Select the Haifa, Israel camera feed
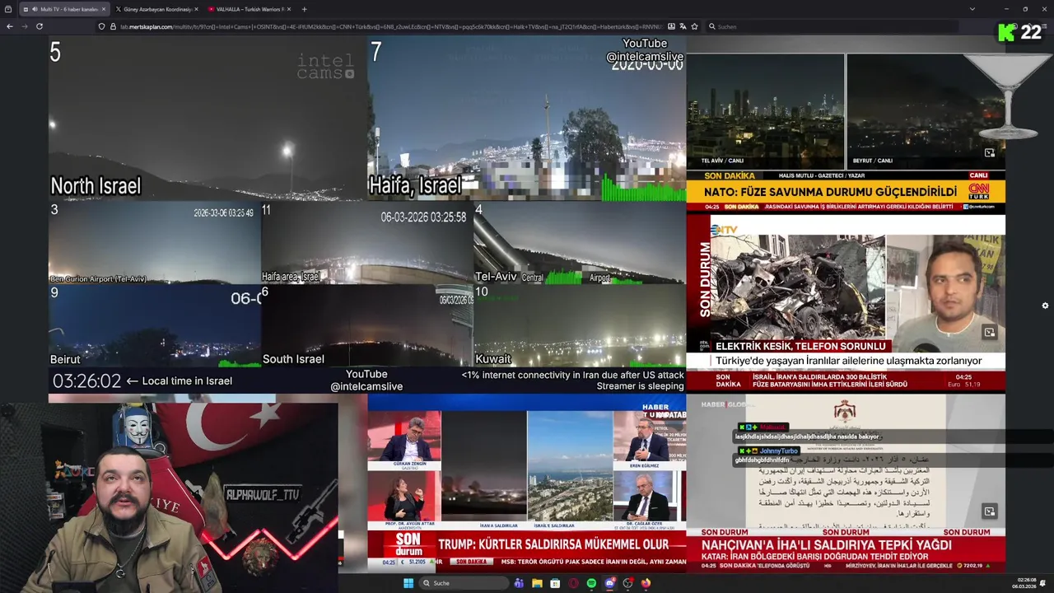Image resolution: width=1054 pixels, height=593 pixels. [526, 119]
